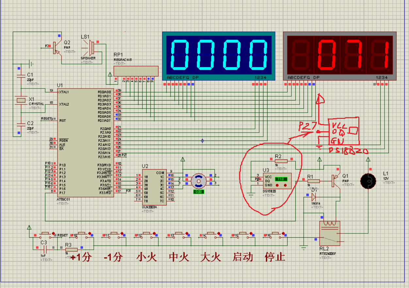Click resistor pack RP1 RESPACK-8
Screen dimensions: 409x288
click(136, 71)
